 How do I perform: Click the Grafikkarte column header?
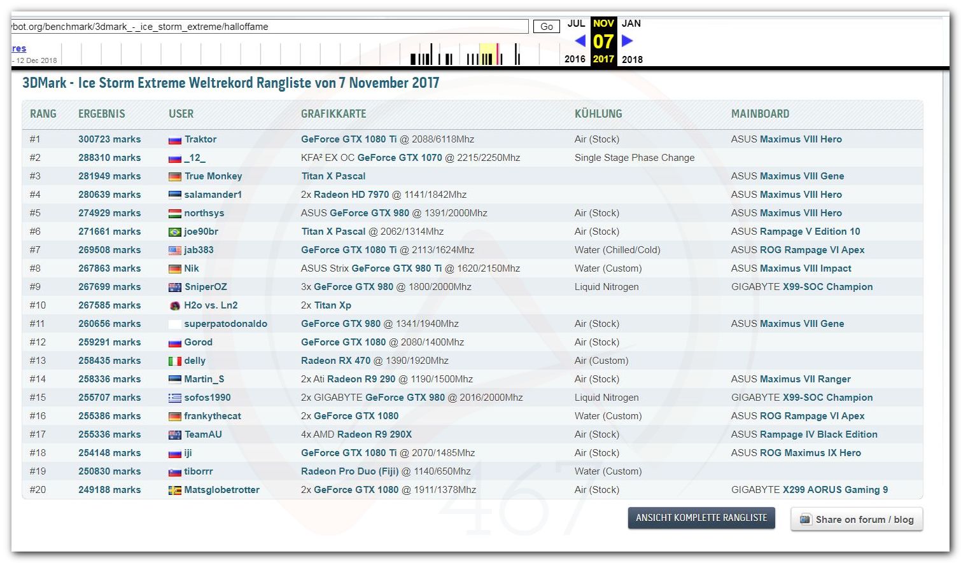point(333,114)
